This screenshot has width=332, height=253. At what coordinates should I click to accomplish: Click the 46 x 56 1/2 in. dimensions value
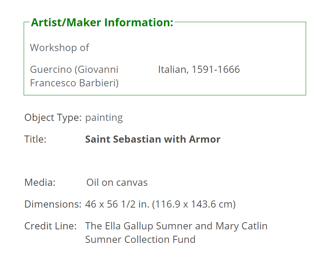[117, 204]
